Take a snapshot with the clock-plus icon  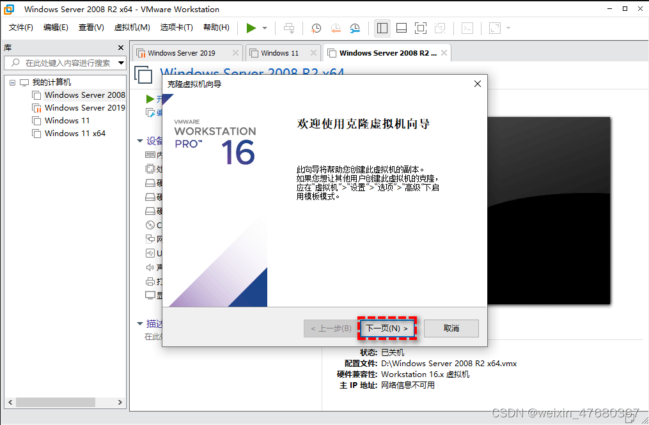click(x=317, y=28)
